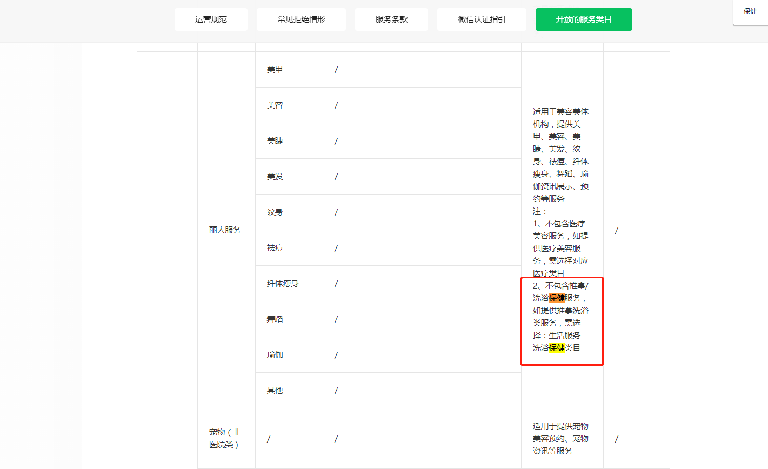This screenshot has height=469, width=768.
Task: Select the 其他 subcategory cell
Action: (289, 391)
